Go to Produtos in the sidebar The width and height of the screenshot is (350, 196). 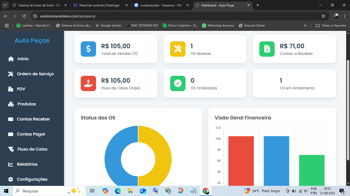coord(27,104)
